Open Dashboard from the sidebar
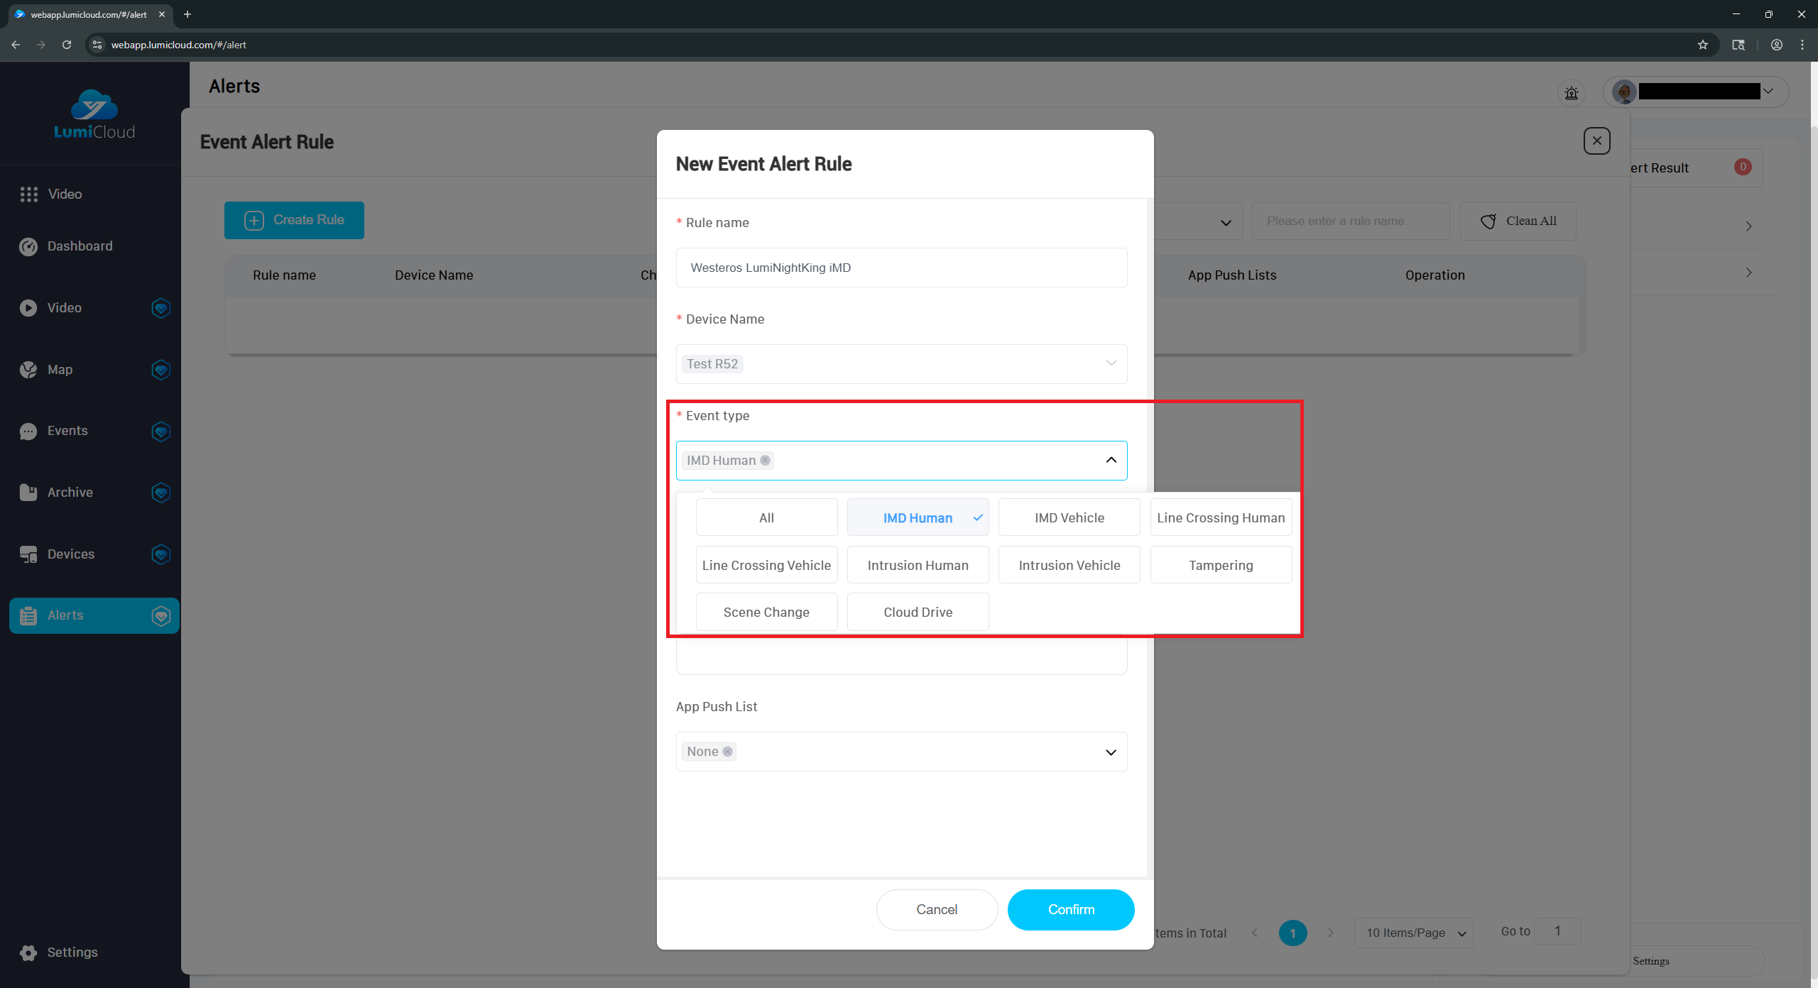This screenshot has width=1818, height=988. point(80,246)
